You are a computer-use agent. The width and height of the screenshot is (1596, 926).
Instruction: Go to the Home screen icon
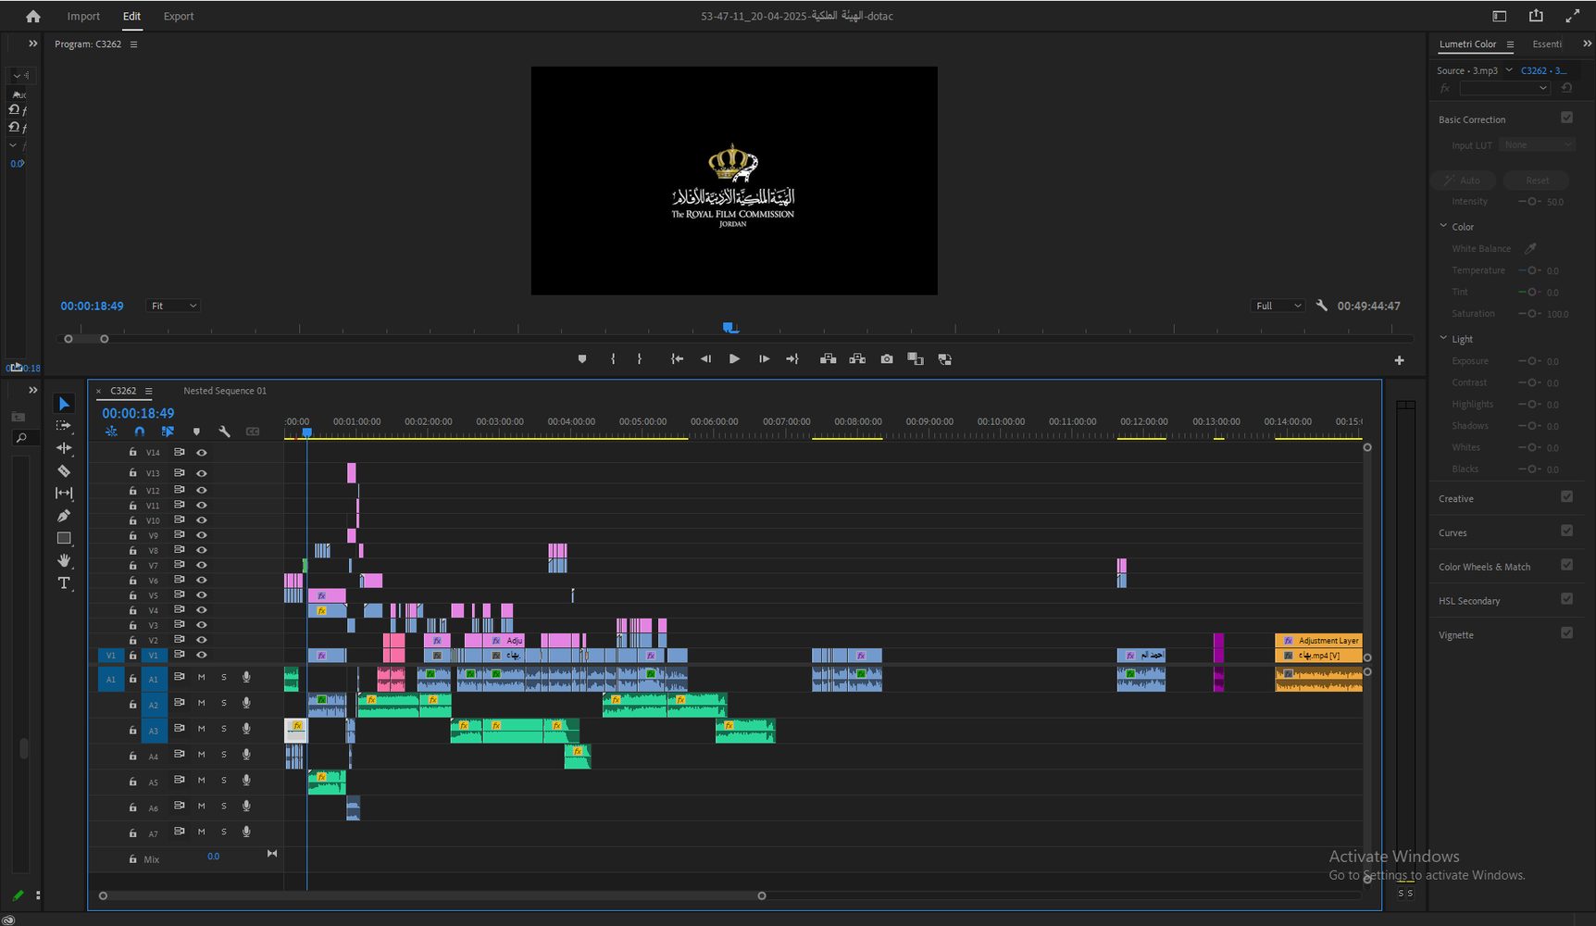pyautogui.click(x=33, y=16)
